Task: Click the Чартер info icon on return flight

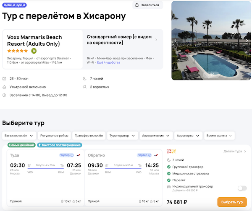Action: pyautogui.click(x=149, y=155)
